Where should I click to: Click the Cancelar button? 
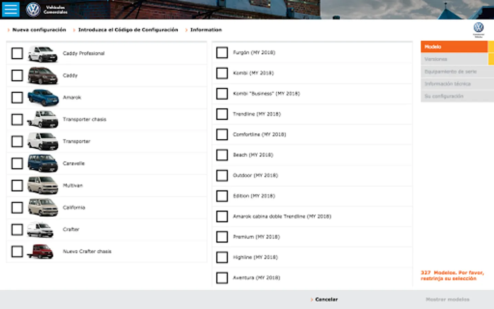pos(326,299)
